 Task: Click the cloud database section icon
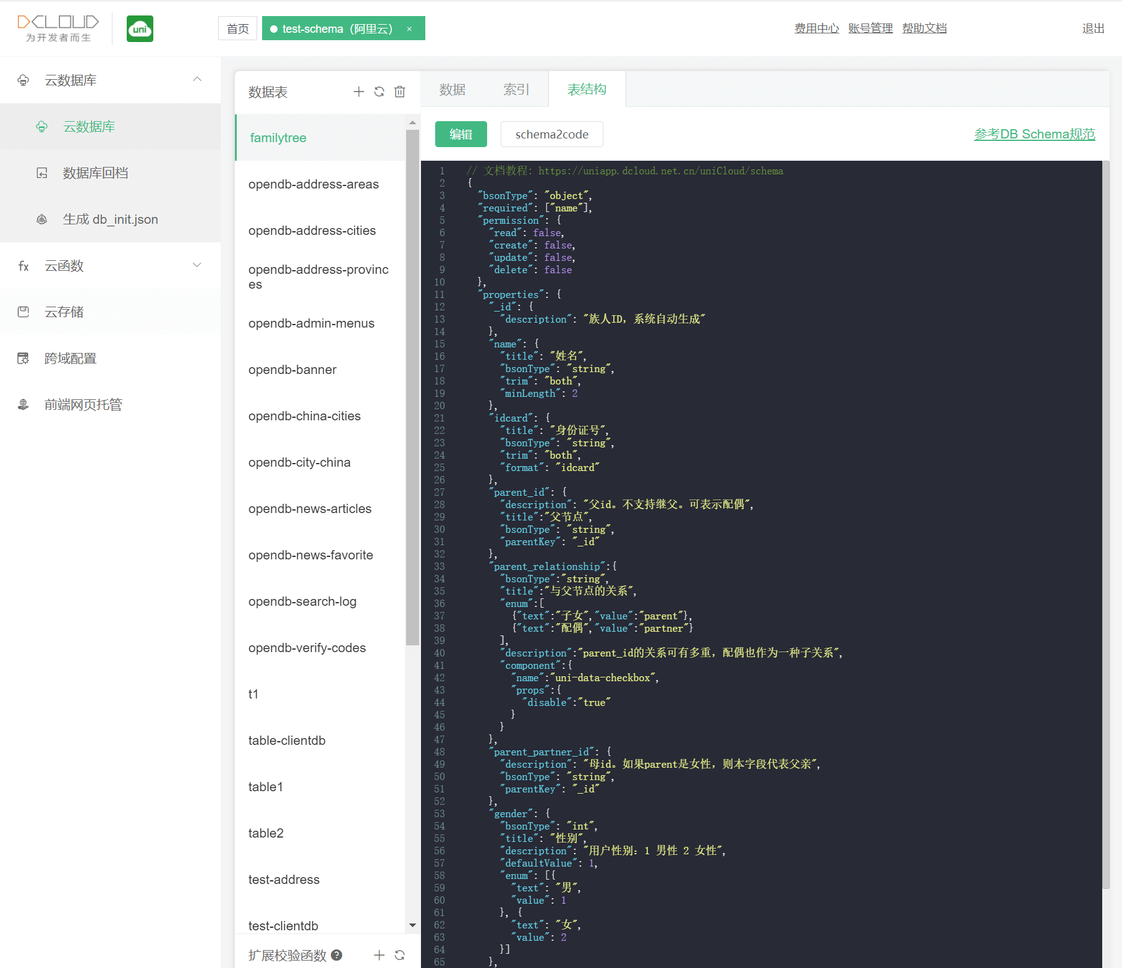click(23, 80)
